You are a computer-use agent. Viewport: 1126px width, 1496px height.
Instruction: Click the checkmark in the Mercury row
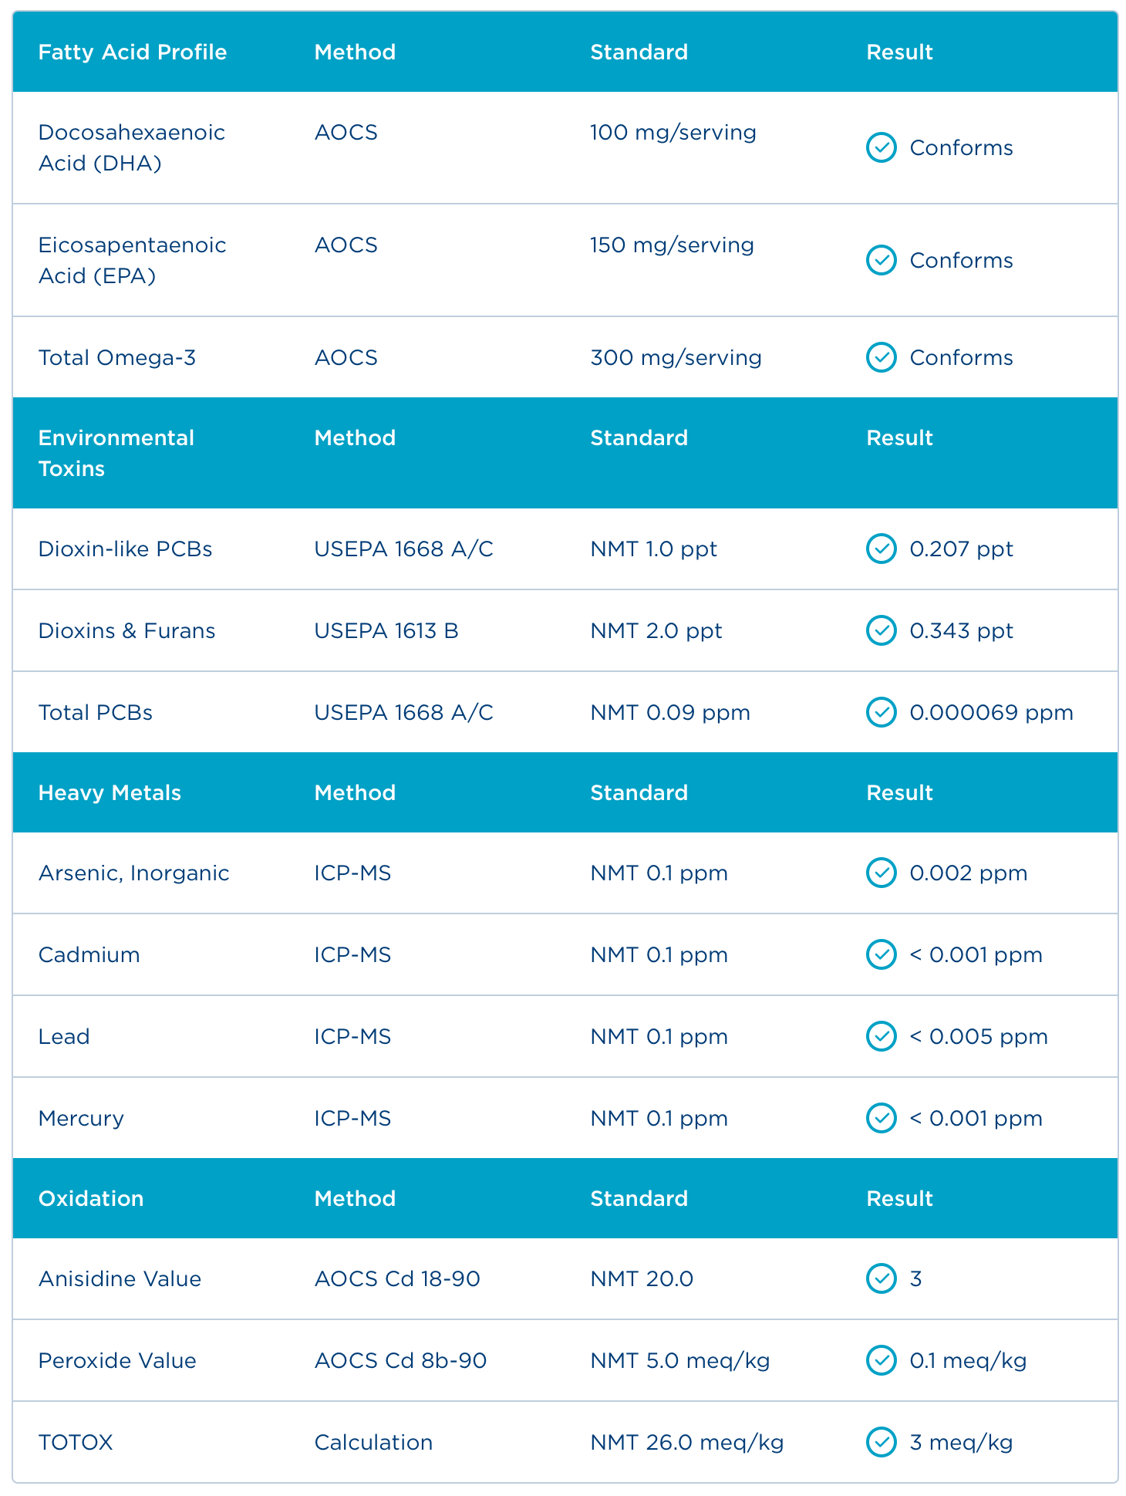click(x=881, y=1118)
